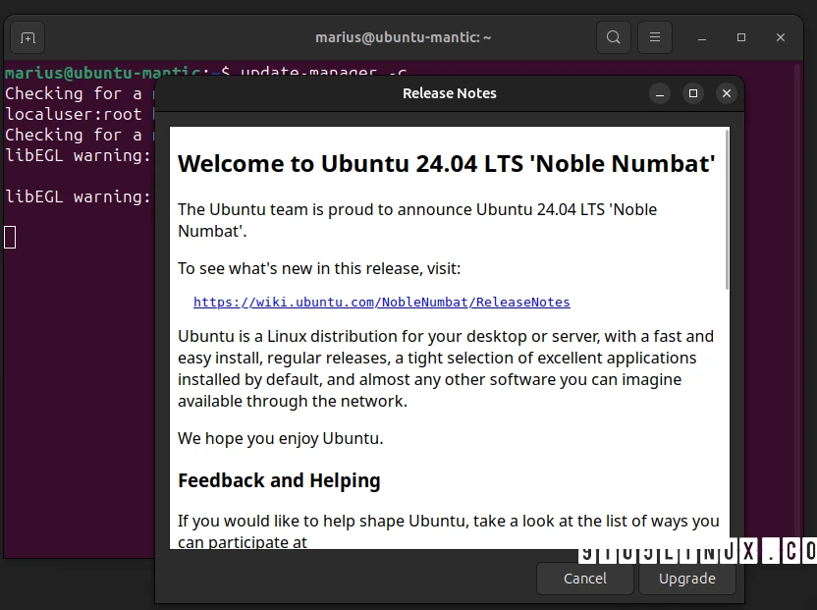This screenshot has width=817, height=610.
Task: Open the NobleNumbat ReleaseNotes wiki link
Action: [x=381, y=302]
